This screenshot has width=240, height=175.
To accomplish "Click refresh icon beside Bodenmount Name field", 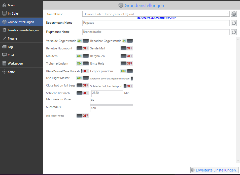I will coord(234,23).
